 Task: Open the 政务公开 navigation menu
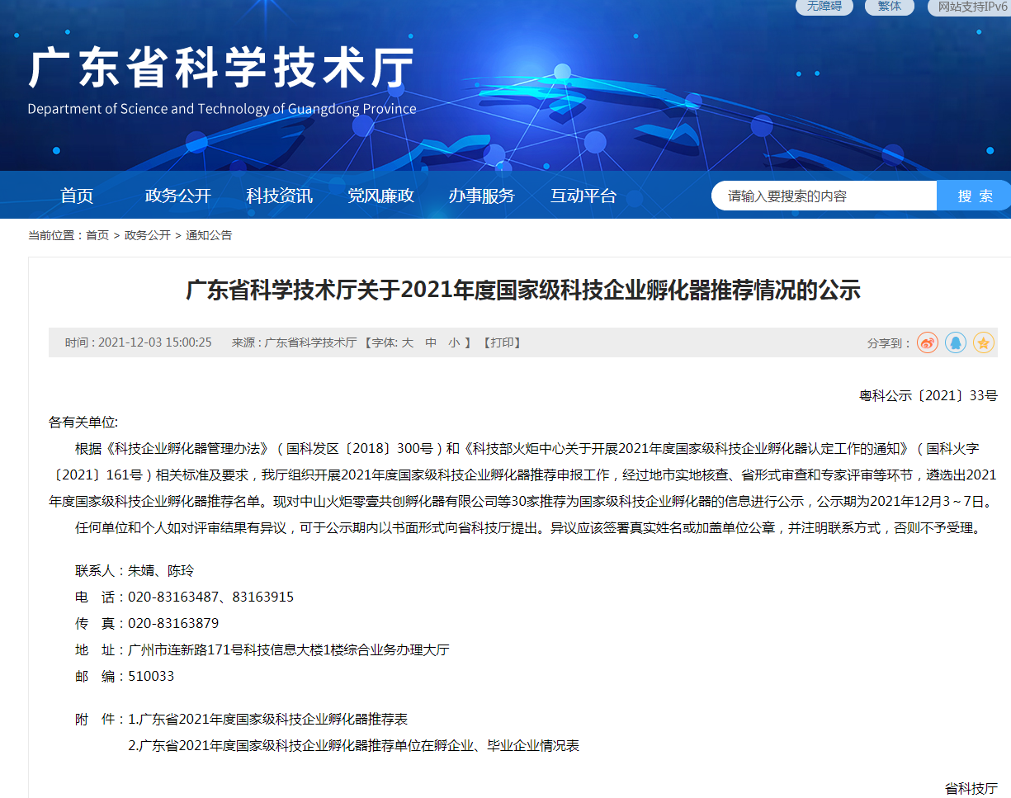pos(178,196)
